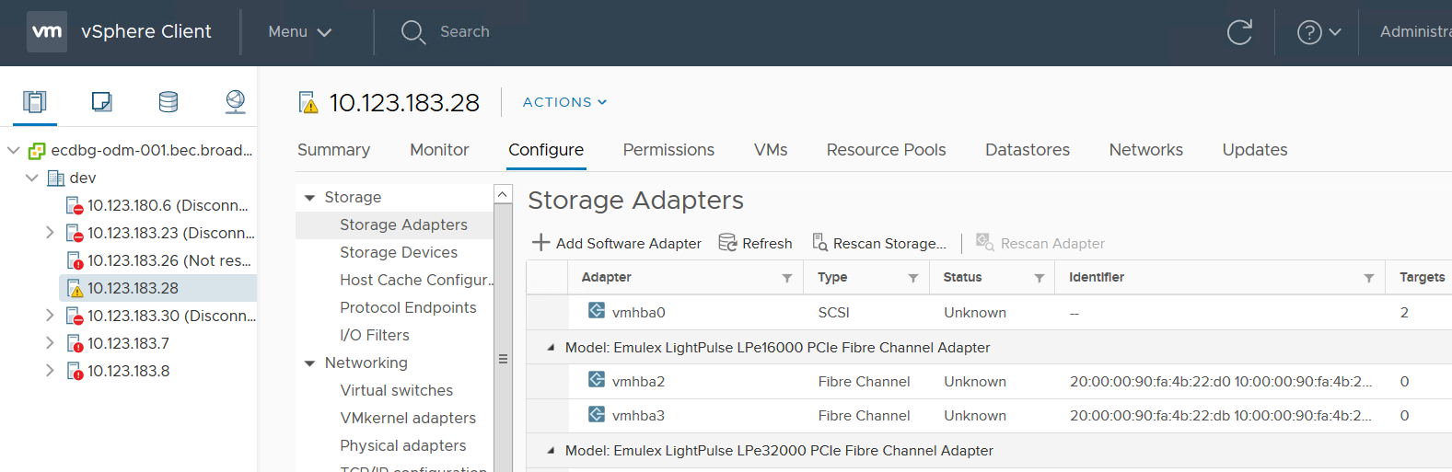Click host icon for 10.123.183.26

coord(75,260)
